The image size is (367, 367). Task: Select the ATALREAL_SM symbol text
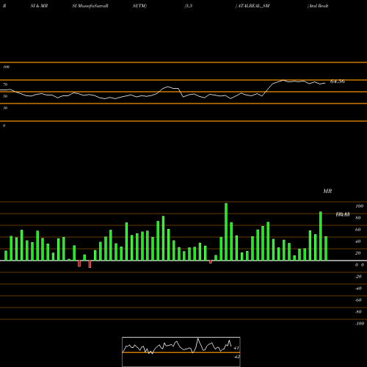click(x=254, y=6)
